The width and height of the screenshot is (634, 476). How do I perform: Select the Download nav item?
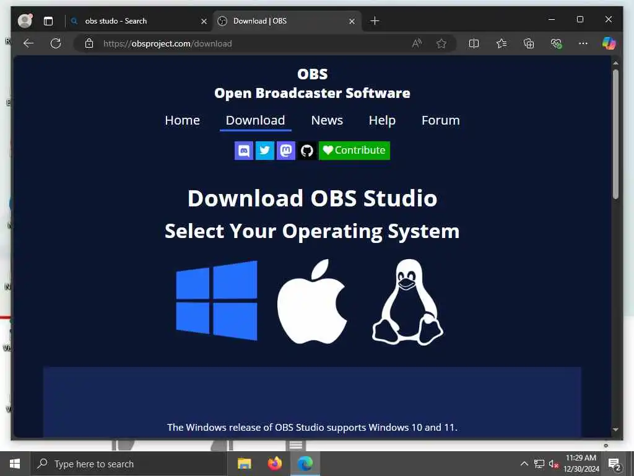pyautogui.click(x=256, y=121)
